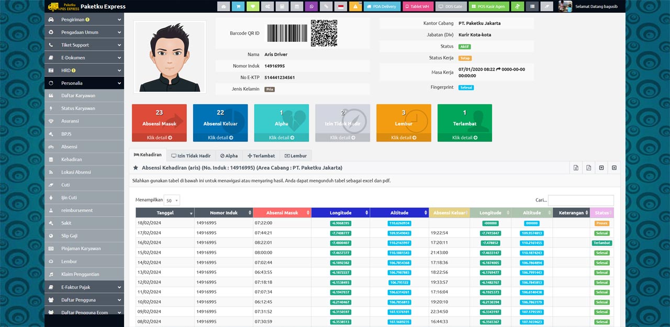Viewport: 670px width, 327px height.
Task: Expand the E-Dokumen sidebar section
Action: pos(84,58)
